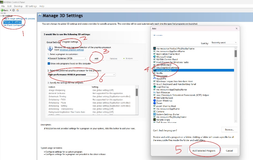Click the Remove button
The height and width of the screenshot is (160, 253).
coord(113,59)
